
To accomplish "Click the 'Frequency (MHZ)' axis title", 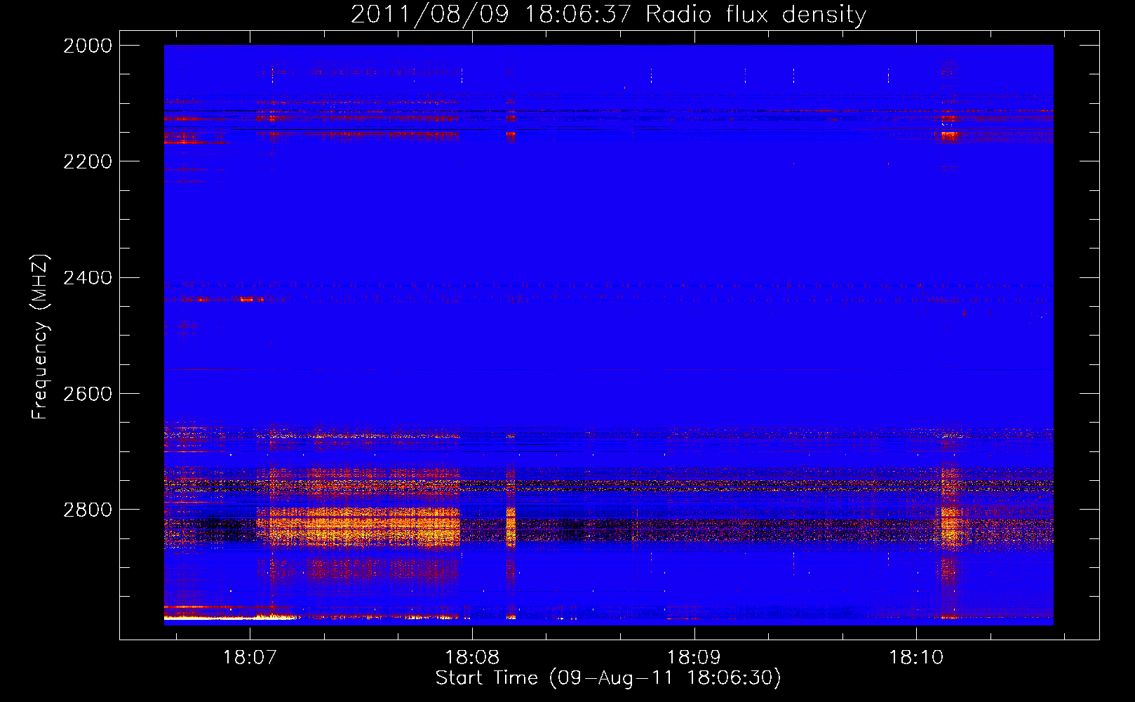I will pyautogui.click(x=41, y=337).
